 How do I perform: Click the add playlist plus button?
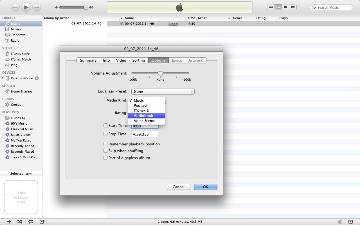[x=9, y=222]
